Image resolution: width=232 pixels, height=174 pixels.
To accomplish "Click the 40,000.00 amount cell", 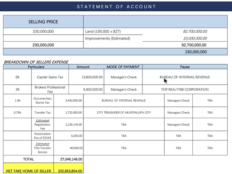I will (x=69, y=148).
